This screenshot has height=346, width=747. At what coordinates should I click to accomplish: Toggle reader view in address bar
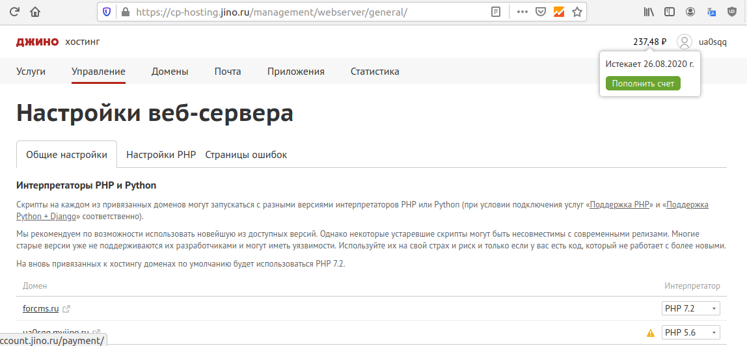coord(496,12)
